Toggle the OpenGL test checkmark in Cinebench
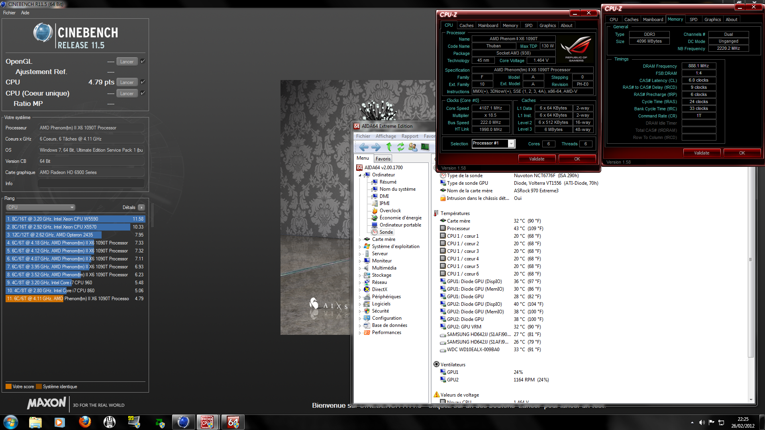Screen dimensions: 765x430 point(142,61)
